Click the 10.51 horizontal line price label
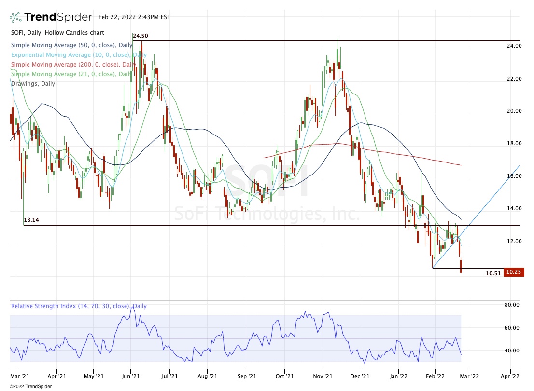534x391 pixels. (493, 273)
